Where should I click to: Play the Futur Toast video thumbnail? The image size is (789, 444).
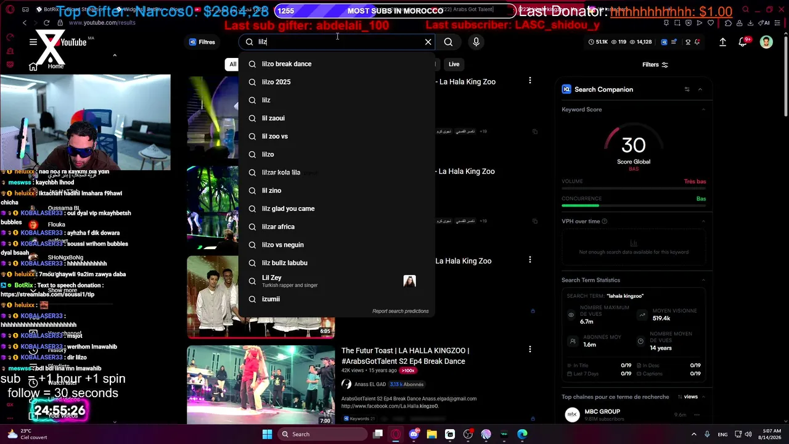coord(261,385)
